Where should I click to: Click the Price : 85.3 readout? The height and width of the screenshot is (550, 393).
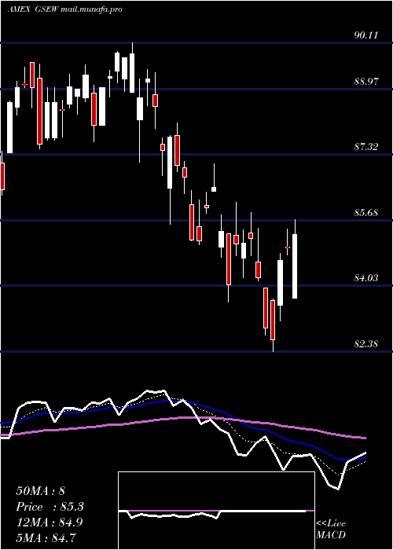[50, 507]
